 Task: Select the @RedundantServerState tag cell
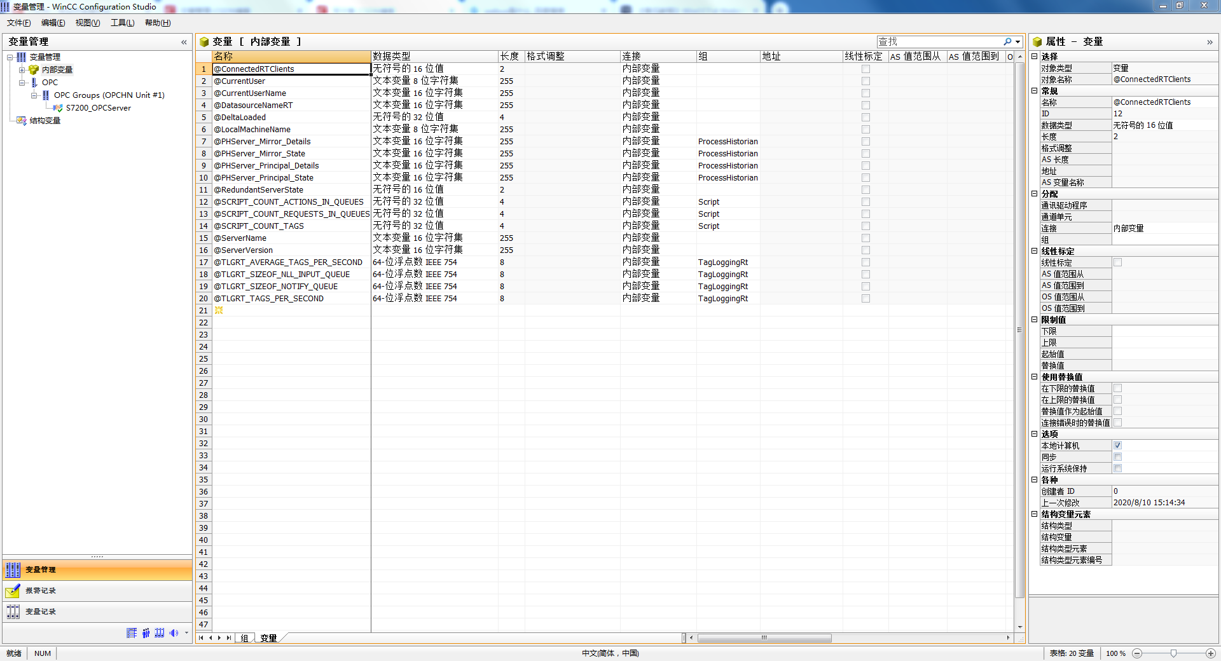point(291,189)
